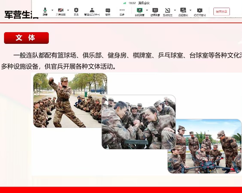
Task: Check the green network signal indicator
Action: tap(125, 3)
